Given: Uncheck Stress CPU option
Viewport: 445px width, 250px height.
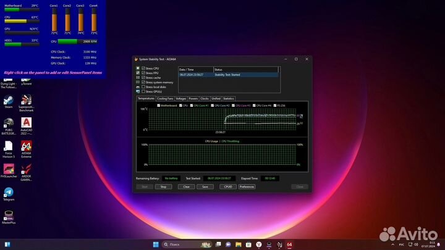Looking at the screenshot, I should pos(143,69).
